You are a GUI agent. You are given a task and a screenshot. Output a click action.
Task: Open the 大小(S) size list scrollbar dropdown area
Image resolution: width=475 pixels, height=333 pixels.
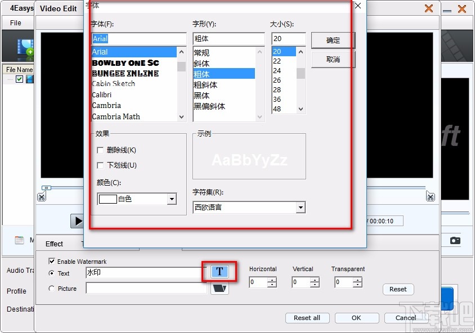coord(301,73)
